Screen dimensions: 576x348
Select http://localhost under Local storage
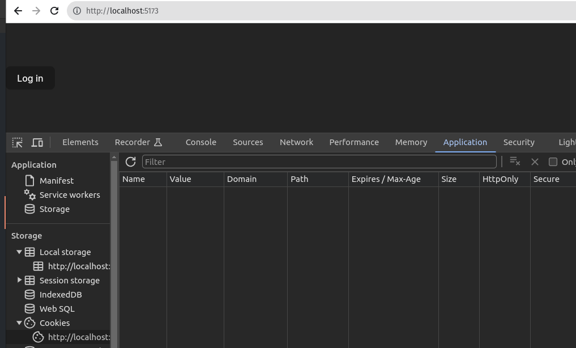coord(79,266)
